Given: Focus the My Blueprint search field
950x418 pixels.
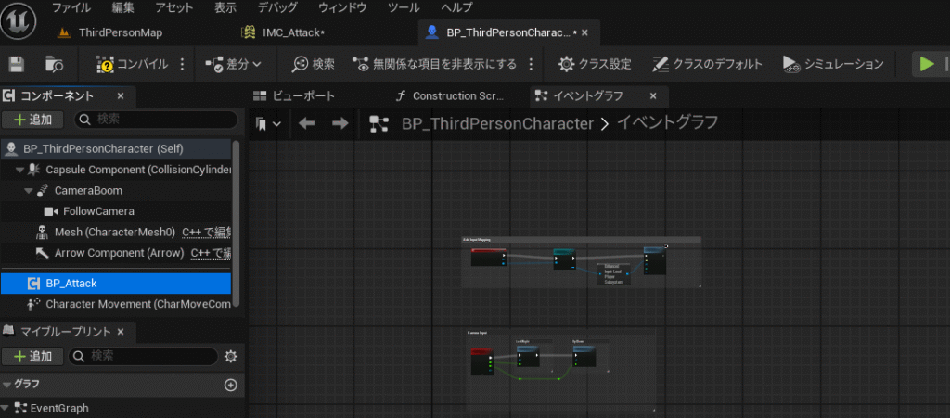Looking at the screenshot, I should click(143, 356).
